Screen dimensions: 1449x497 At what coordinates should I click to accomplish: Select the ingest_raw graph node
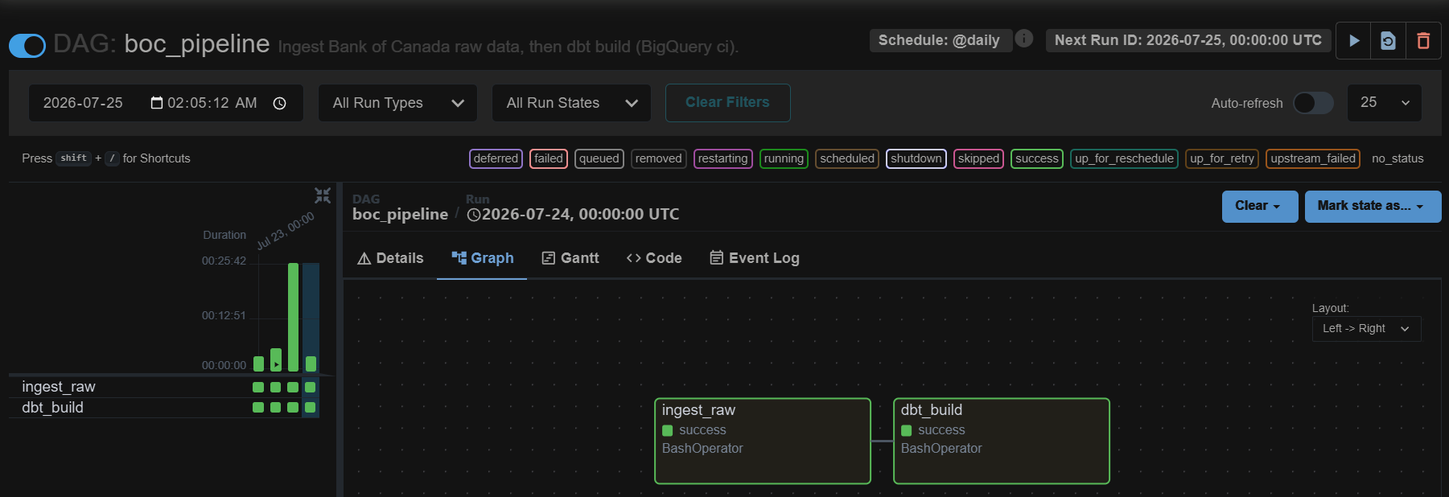763,441
